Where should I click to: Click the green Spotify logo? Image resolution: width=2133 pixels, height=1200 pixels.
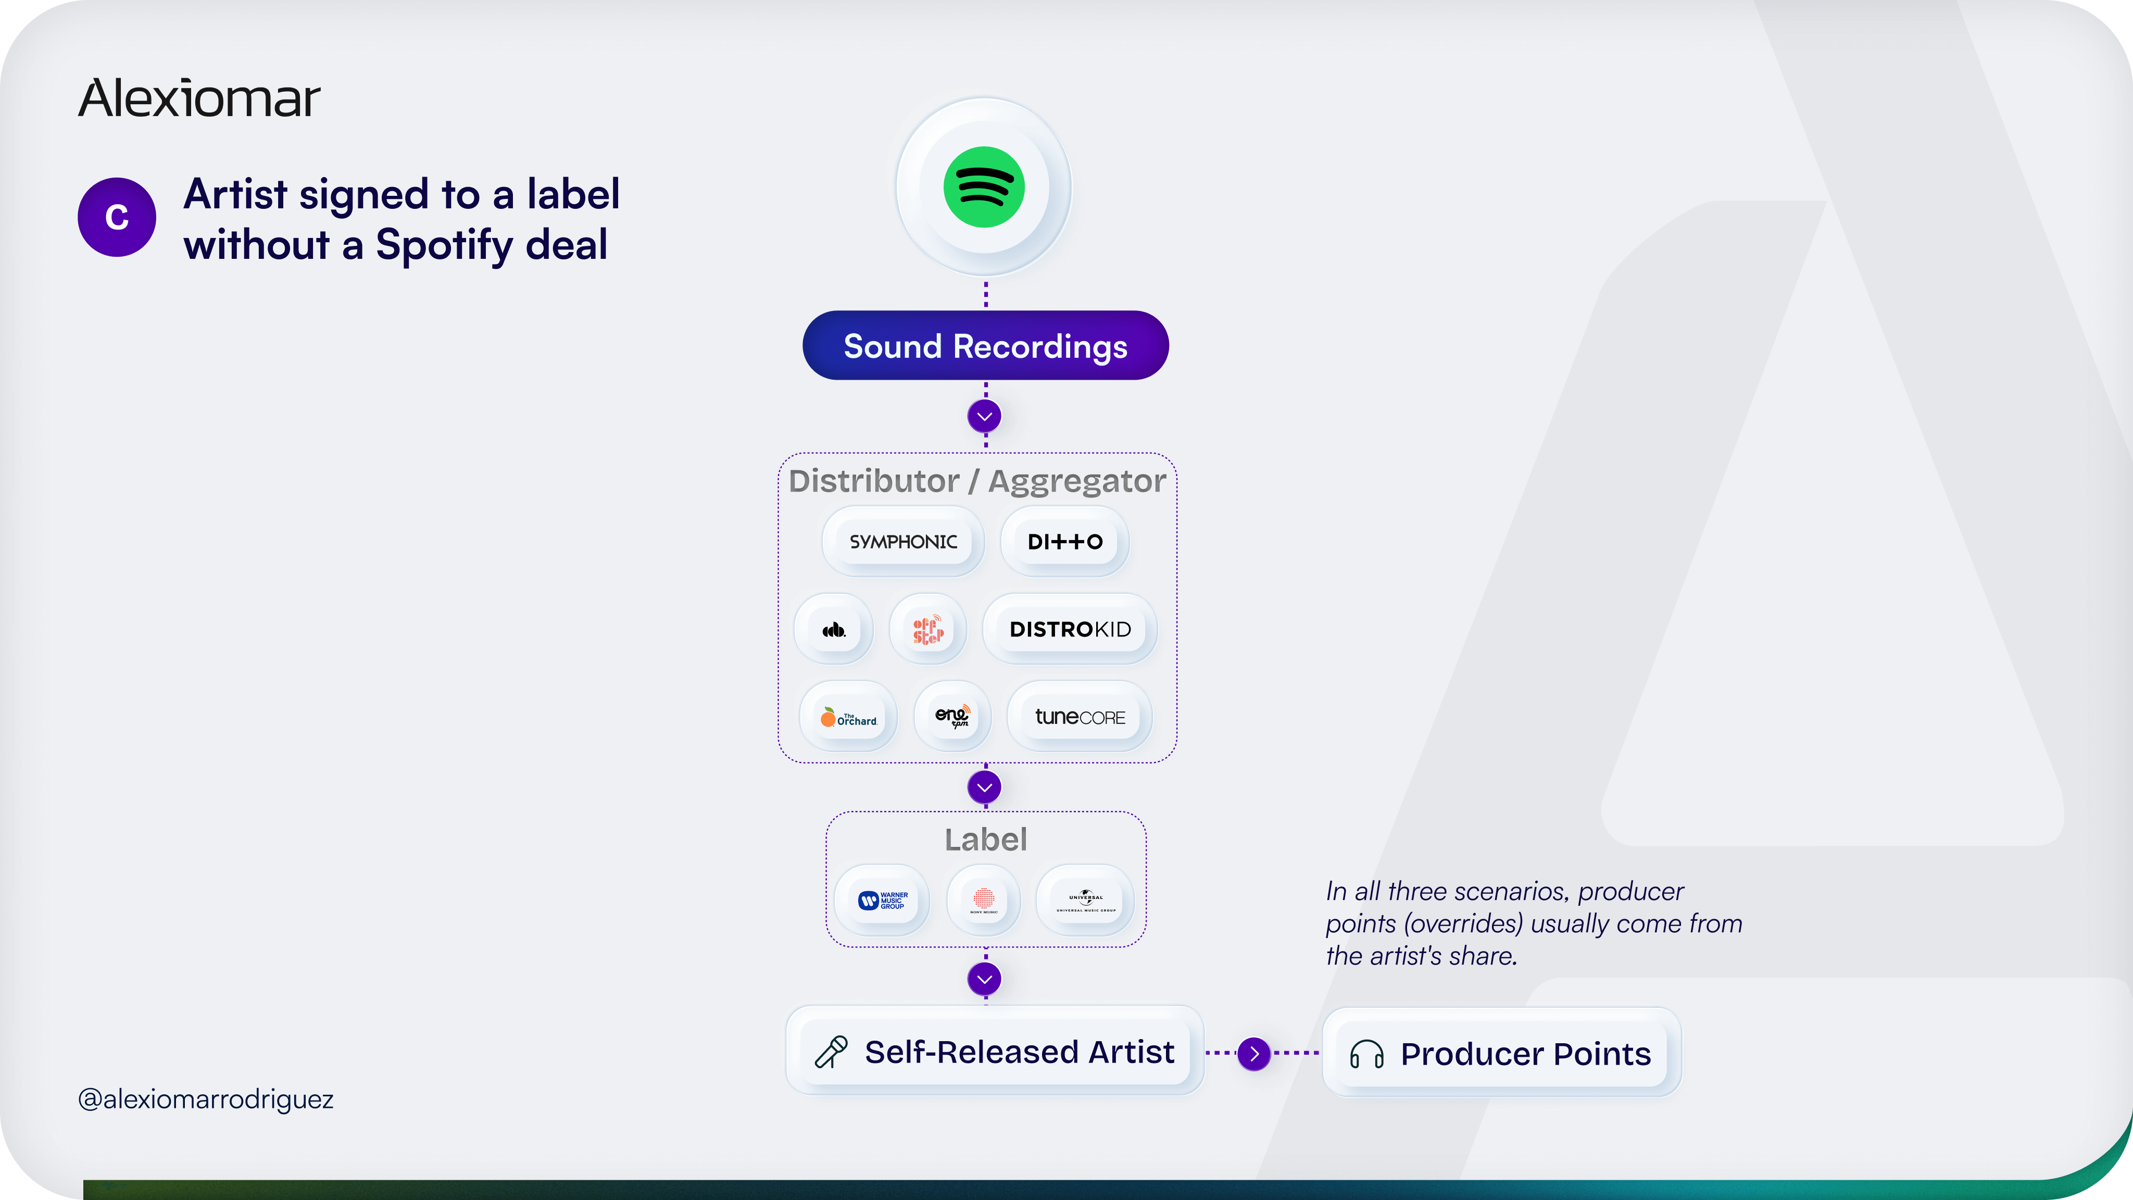[984, 187]
